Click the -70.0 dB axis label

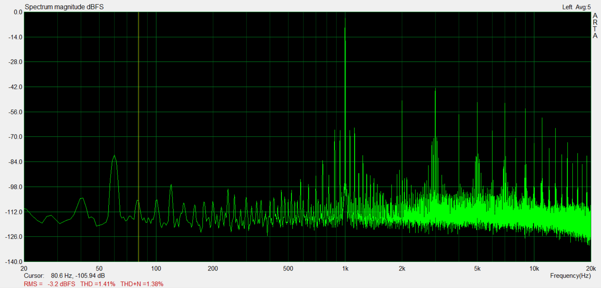15,137
